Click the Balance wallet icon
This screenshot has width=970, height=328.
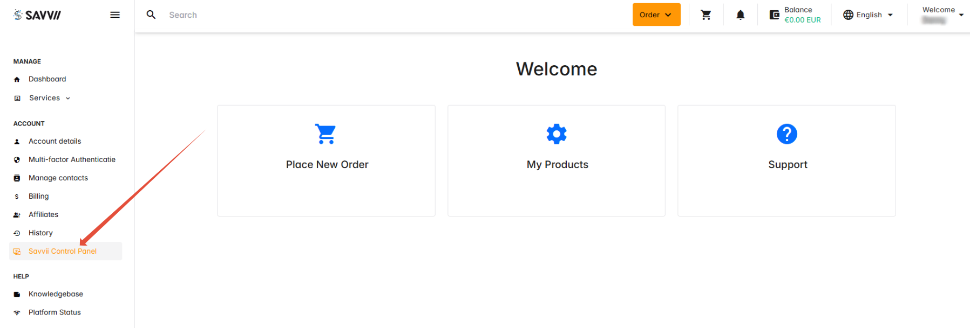point(774,15)
